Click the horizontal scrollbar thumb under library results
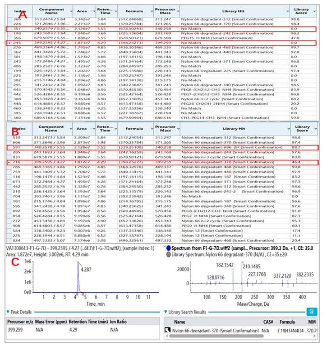323x347 pixels. click(x=216, y=336)
